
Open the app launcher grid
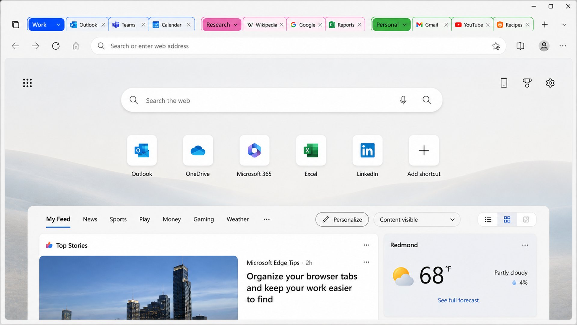(x=27, y=83)
